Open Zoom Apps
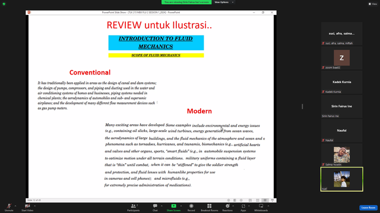The width and height of the screenshot is (380, 213). pos(243,207)
